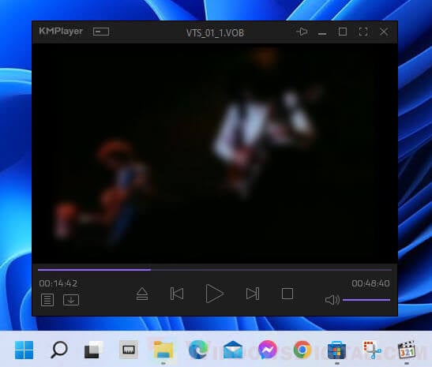Mute the volume speaker icon
This screenshot has height=367, width=432.
pyautogui.click(x=332, y=300)
